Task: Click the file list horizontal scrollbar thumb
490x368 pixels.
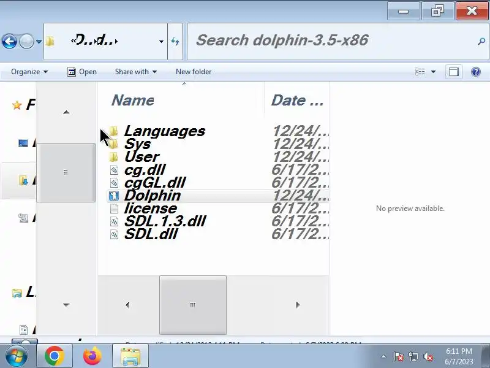Action: 193,305
